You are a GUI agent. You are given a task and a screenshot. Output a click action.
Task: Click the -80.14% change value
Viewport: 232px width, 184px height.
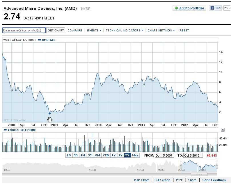[211, 155]
